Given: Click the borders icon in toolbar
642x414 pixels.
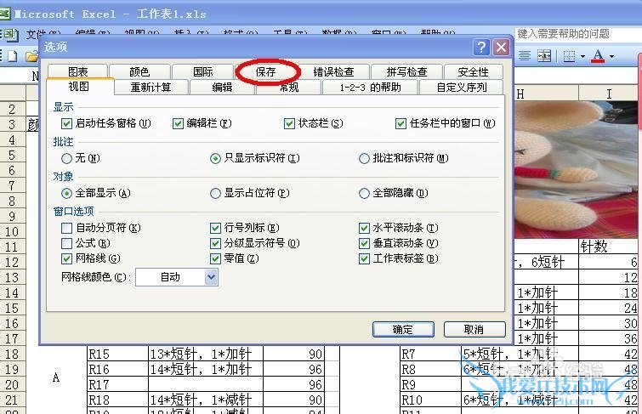Looking at the screenshot, I should 569,56.
